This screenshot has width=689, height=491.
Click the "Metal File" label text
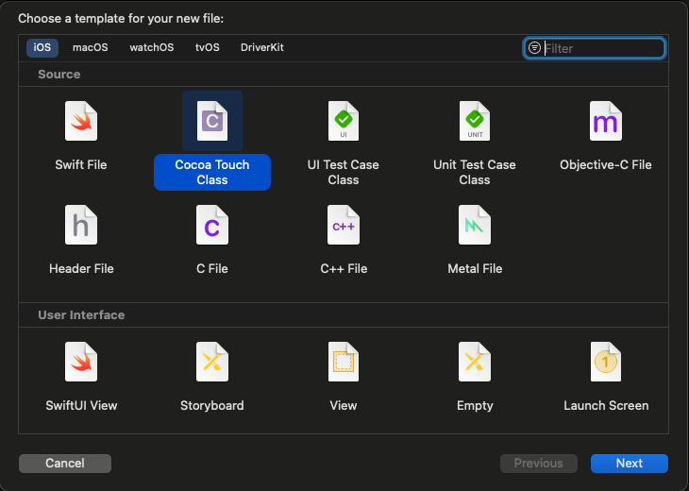point(475,268)
